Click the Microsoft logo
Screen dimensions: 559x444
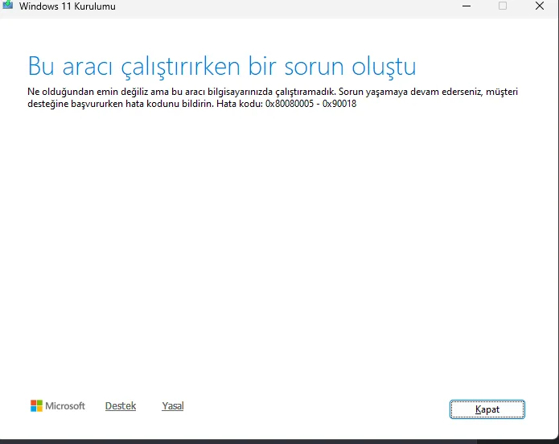58,406
